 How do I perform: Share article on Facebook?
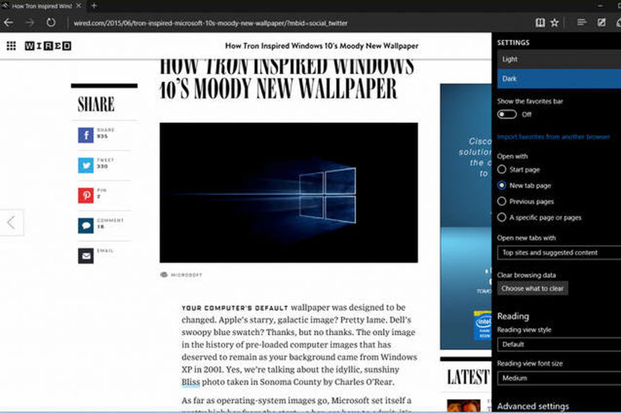86,135
